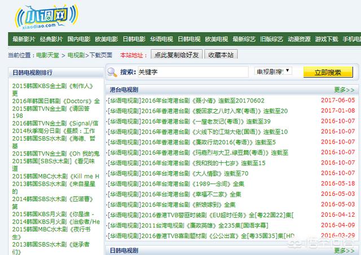
Task: Click the 港台电视剧 section heading
Action: click(x=124, y=90)
